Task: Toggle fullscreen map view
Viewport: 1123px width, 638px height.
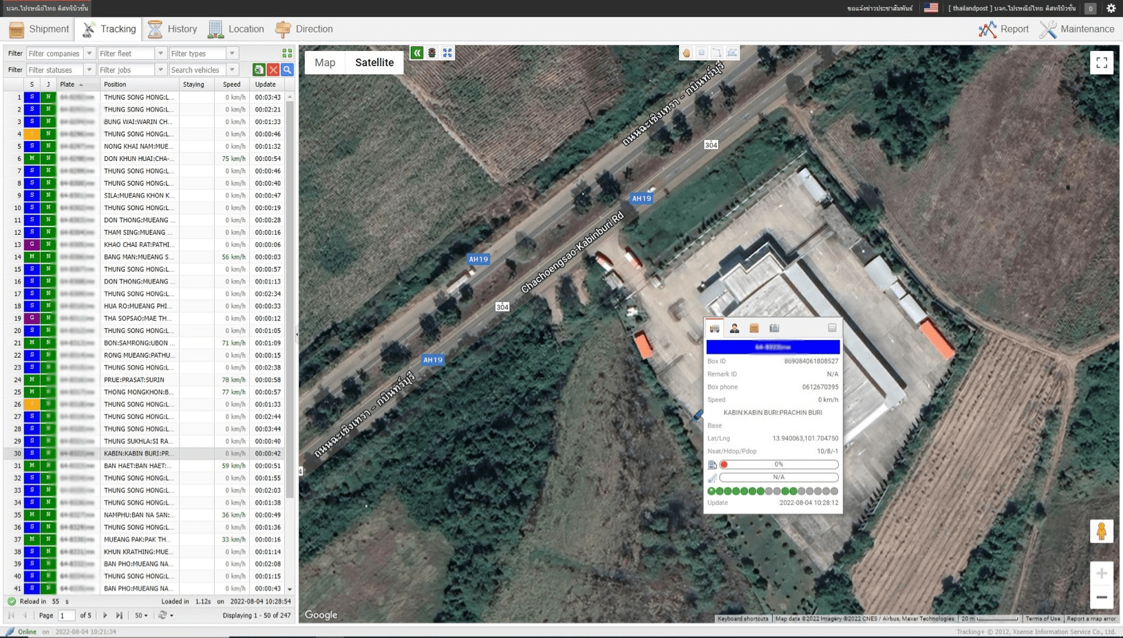Action: point(1102,62)
